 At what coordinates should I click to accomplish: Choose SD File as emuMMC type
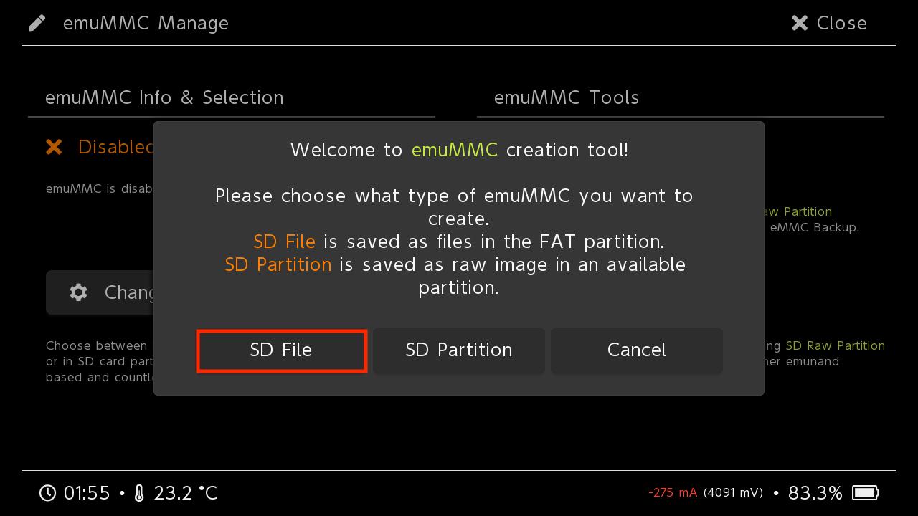[282, 350]
